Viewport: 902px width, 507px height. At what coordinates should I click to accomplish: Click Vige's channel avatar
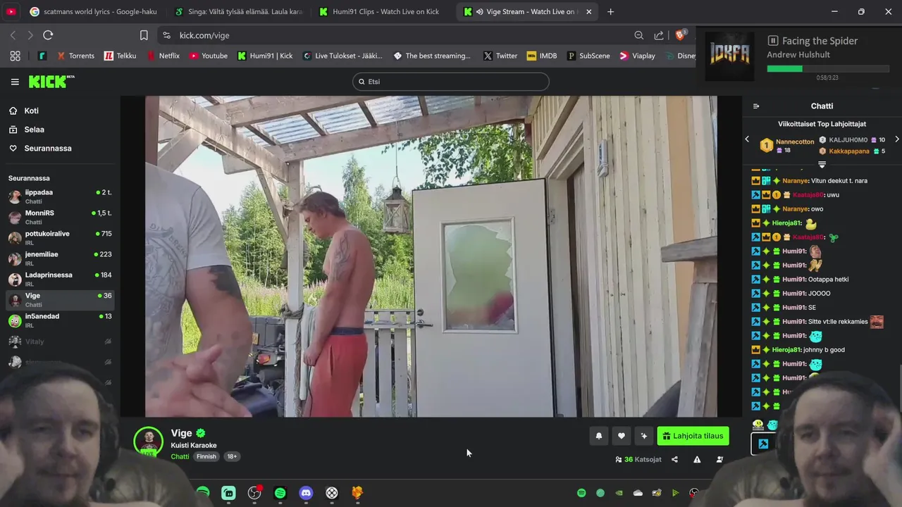tap(149, 441)
